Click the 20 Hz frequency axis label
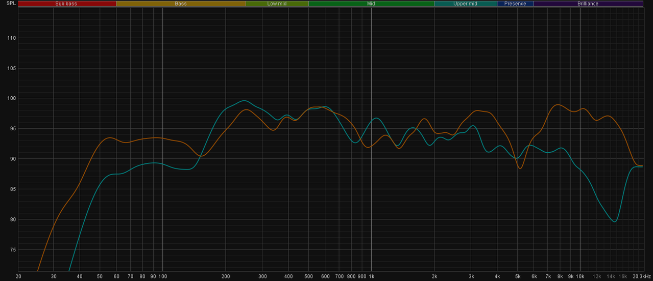Viewport: 653px width, 281px height. click(x=18, y=276)
